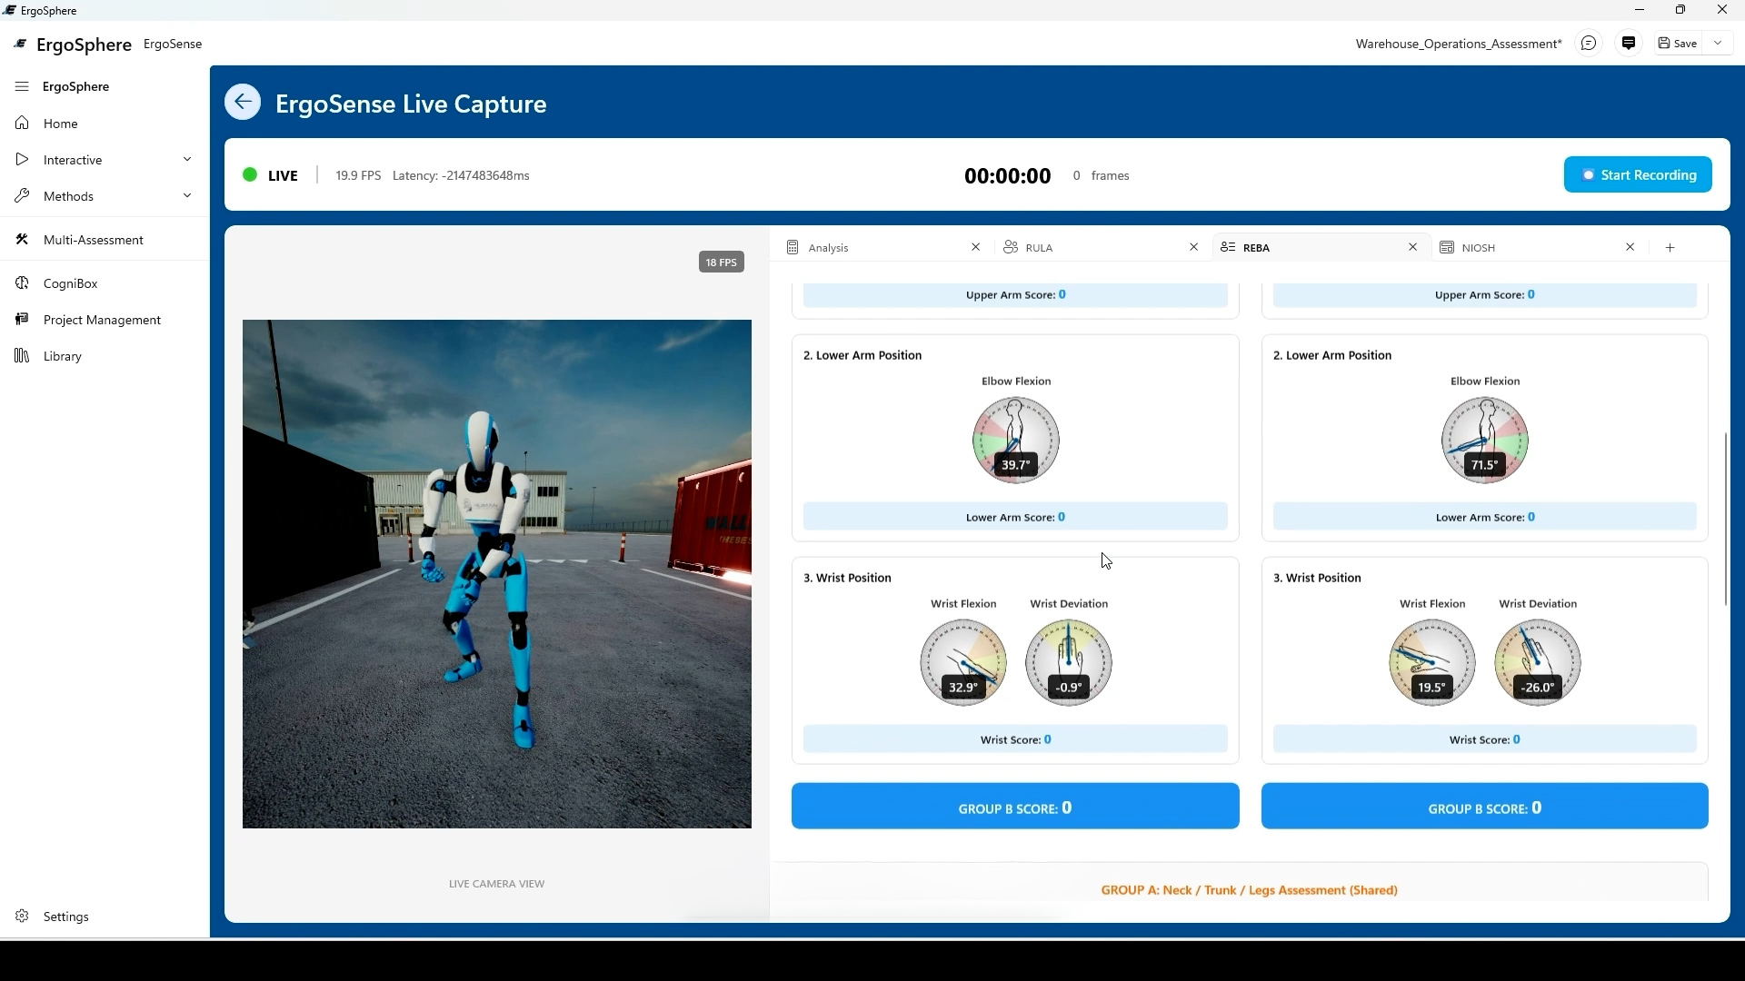The width and height of the screenshot is (1745, 981).
Task: Open the Save dropdown arrow
Action: (x=1718, y=44)
